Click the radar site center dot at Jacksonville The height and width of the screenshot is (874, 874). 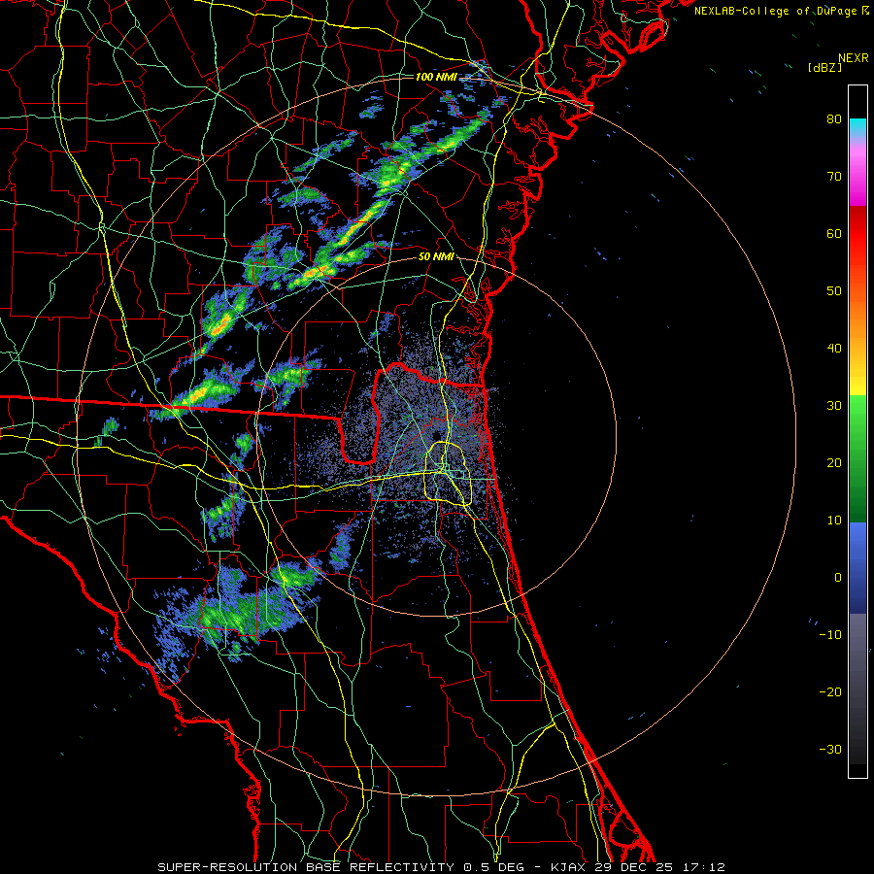[435, 435]
